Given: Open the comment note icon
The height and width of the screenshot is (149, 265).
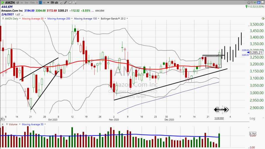Looking at the screenshot, I should pyautogui.click(x=70, y=2).
